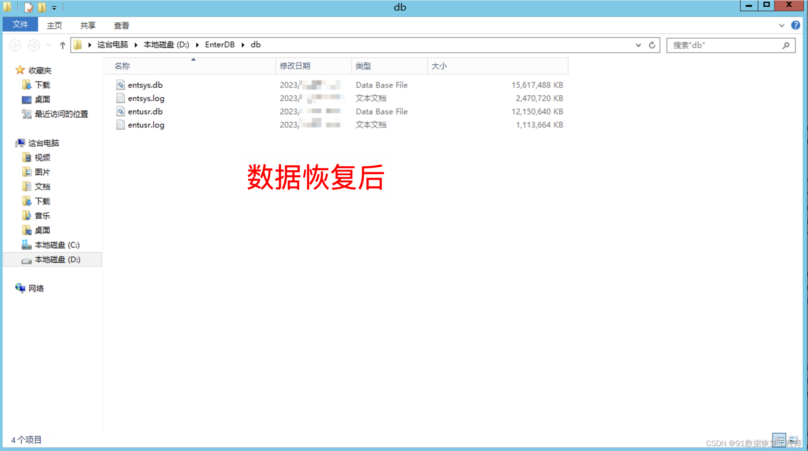The height and width of the screenshot is (451, 808).
Task: Expand address bar history dropdown
Action: (638, 45)
